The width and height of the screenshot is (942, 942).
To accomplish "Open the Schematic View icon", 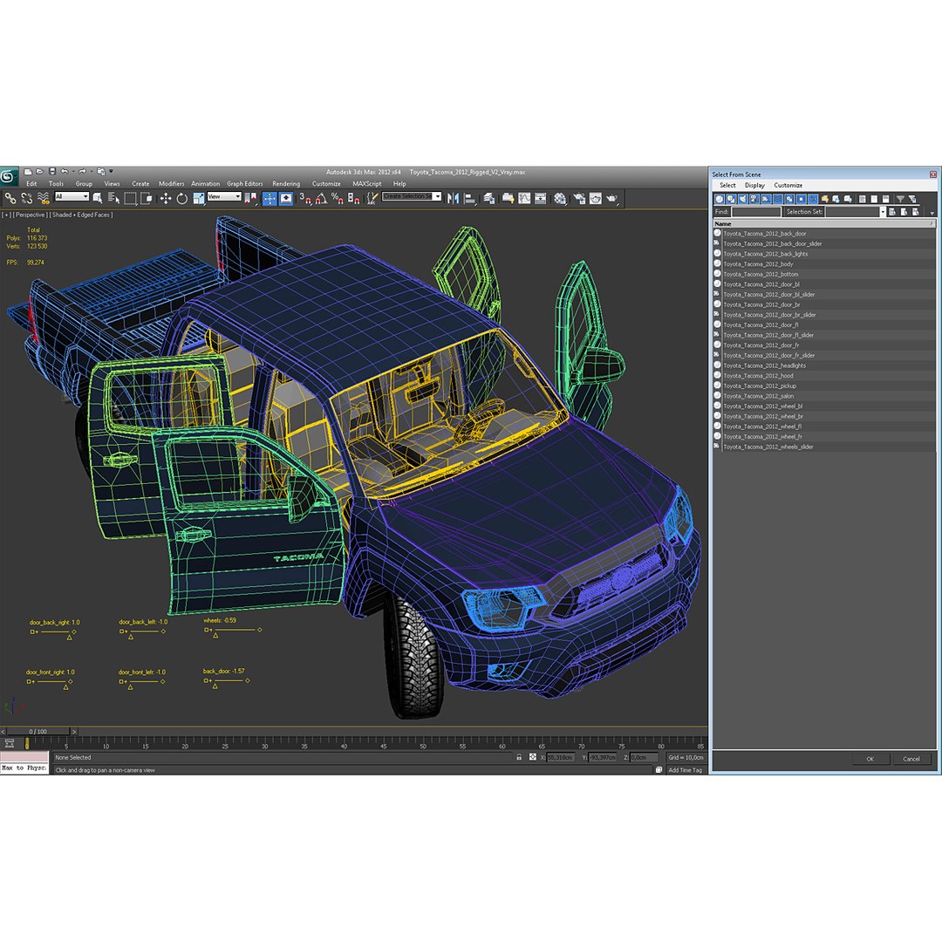I will point(541,198).
